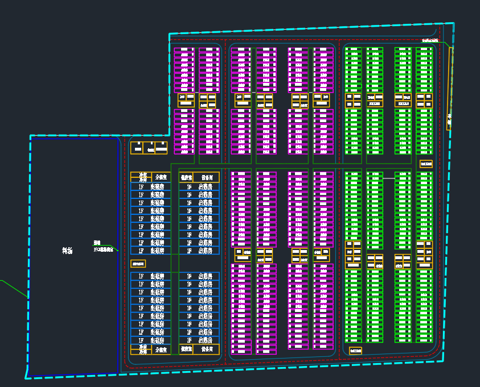Select the top 设备间 header cell
Image resolution: width=480 pixels, height=387 pixels.
tap(206, 177)
